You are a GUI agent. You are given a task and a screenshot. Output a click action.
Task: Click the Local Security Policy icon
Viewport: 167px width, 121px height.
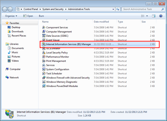point(44,53)
